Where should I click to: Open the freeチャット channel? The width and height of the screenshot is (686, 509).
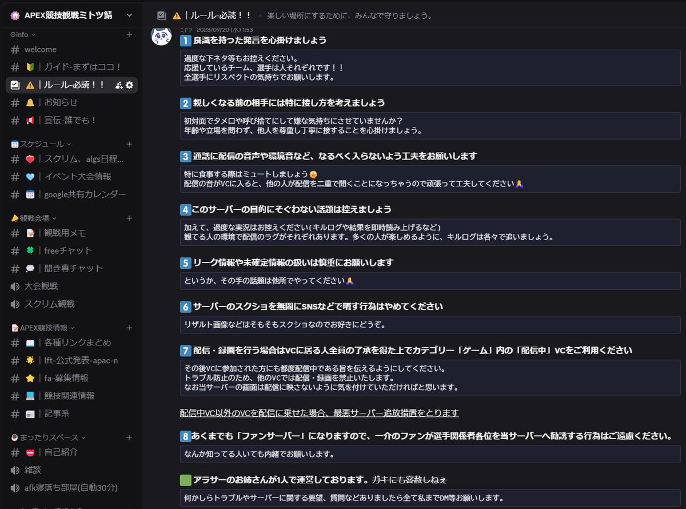tap(71, 250)
